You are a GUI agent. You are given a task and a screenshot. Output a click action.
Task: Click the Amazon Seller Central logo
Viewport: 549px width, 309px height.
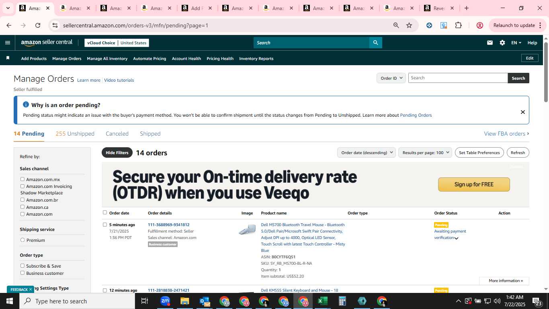click(x=47, y=43)
